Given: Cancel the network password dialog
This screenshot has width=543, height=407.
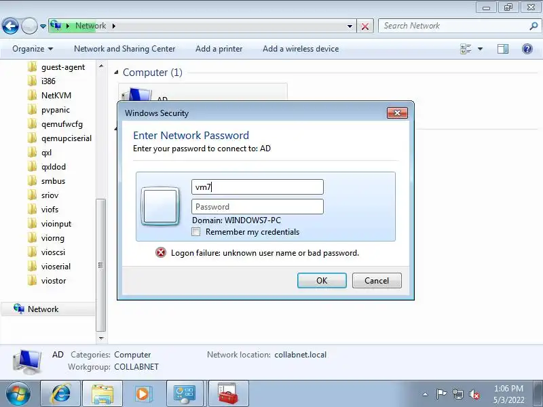Looking at the screenshot, I should coord(377,280).
